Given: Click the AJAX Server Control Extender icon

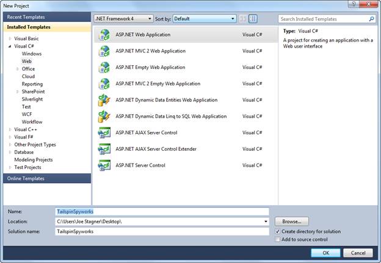Looking at the screenshot, I should [x=104, y=149].
